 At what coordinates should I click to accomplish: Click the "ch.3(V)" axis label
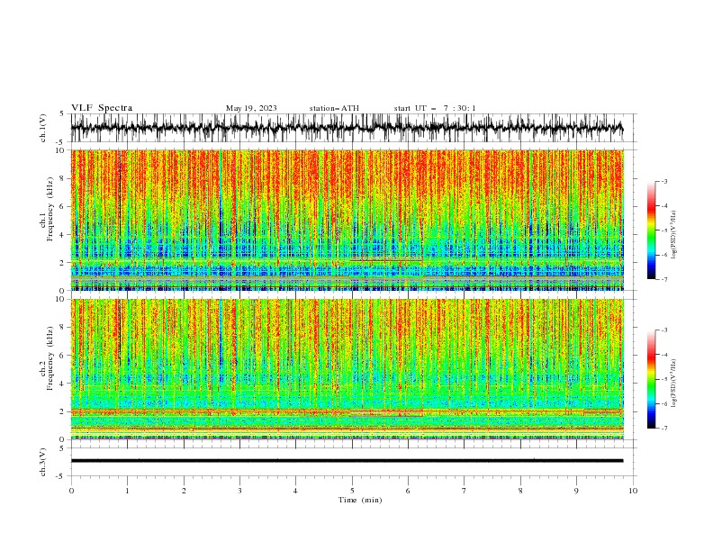point(43,462)
